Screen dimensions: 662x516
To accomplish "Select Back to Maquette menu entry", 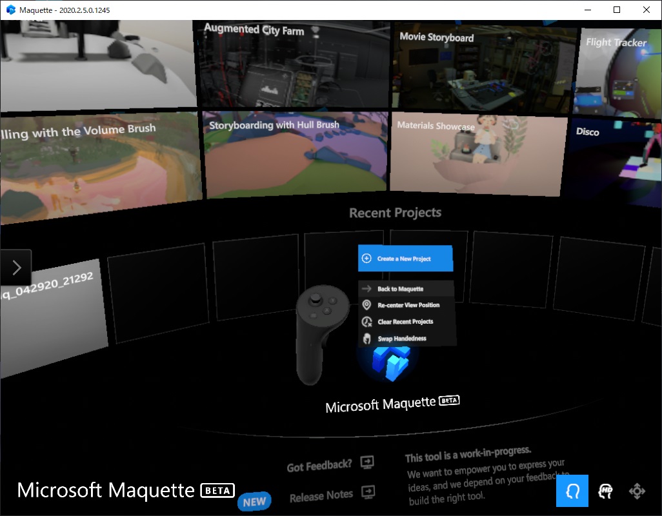I will [406, 288].
